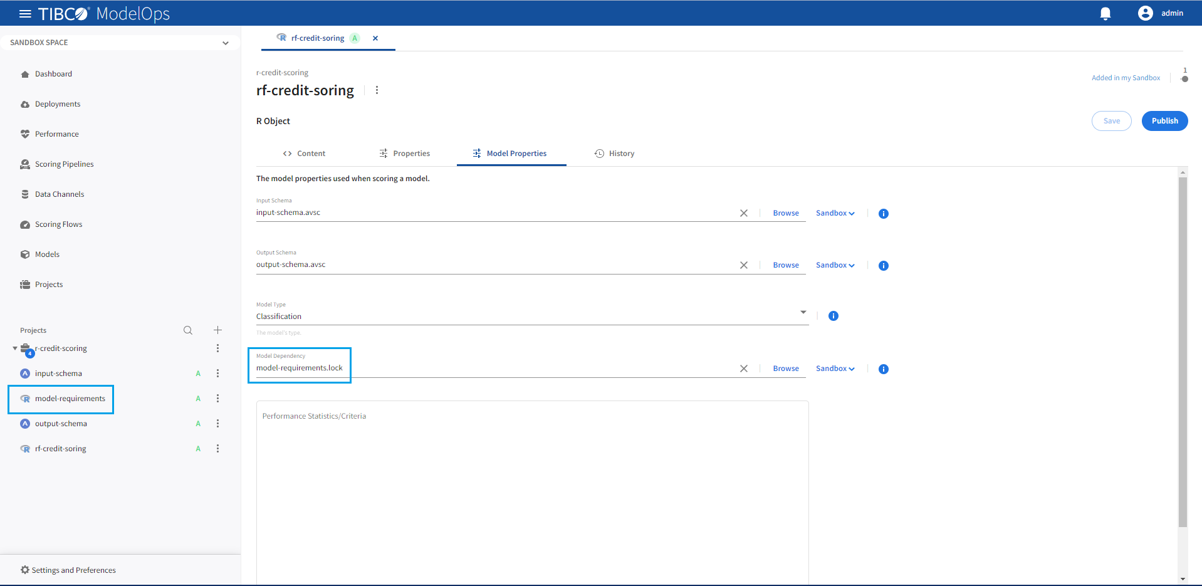Search projects with the magnifier icon

click(x=188, y=330)
